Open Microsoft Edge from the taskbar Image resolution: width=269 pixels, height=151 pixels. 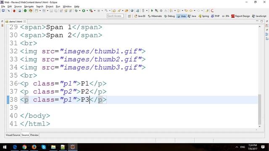(x=15, y=147)
